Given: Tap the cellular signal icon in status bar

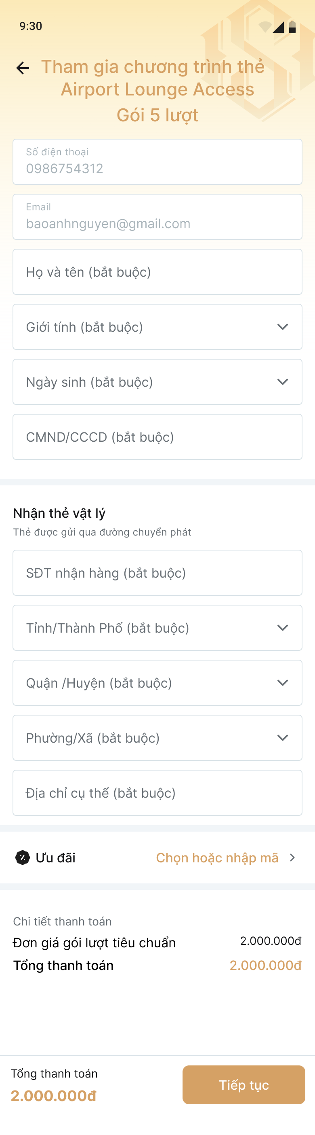Looking at the screenshot, I should click(x=279, y=27).
